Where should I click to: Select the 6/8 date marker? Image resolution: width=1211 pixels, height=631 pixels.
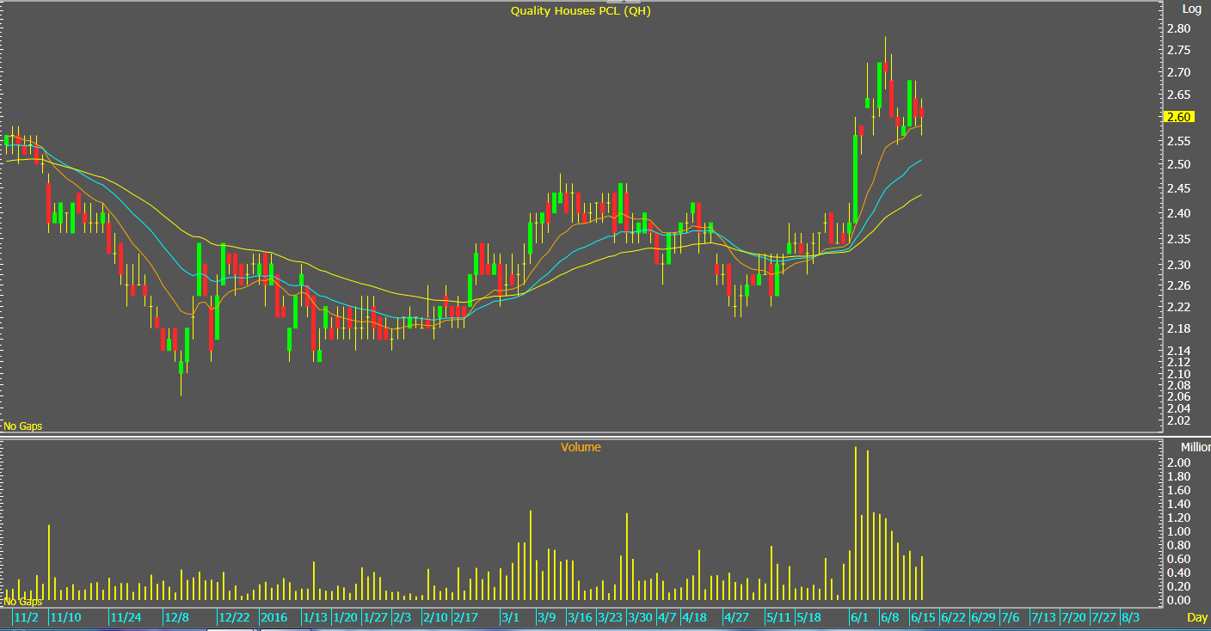tap(889, 617)
